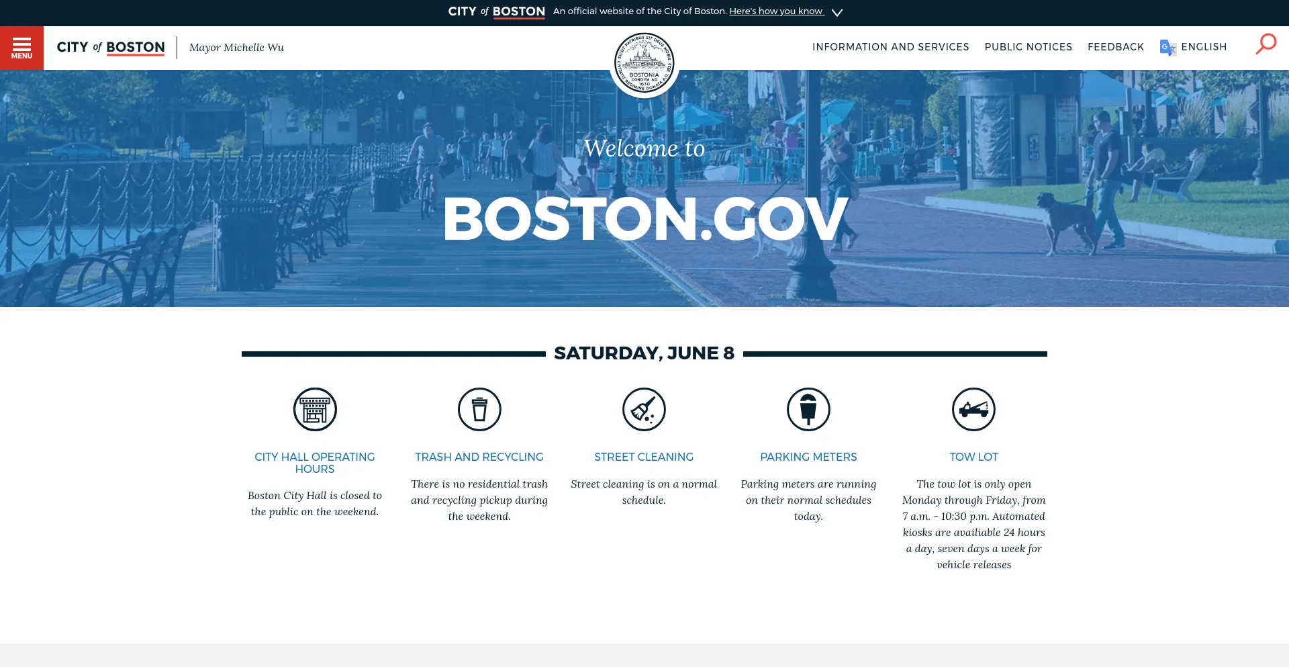Click "The tow lot is only open" description

(973, 524)
